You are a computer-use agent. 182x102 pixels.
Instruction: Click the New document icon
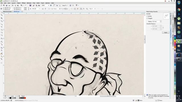pos(1,5)
